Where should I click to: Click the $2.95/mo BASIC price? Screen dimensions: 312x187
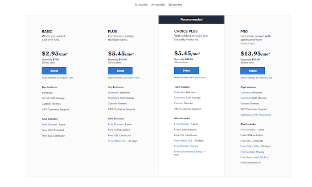[x=54, y=53]
